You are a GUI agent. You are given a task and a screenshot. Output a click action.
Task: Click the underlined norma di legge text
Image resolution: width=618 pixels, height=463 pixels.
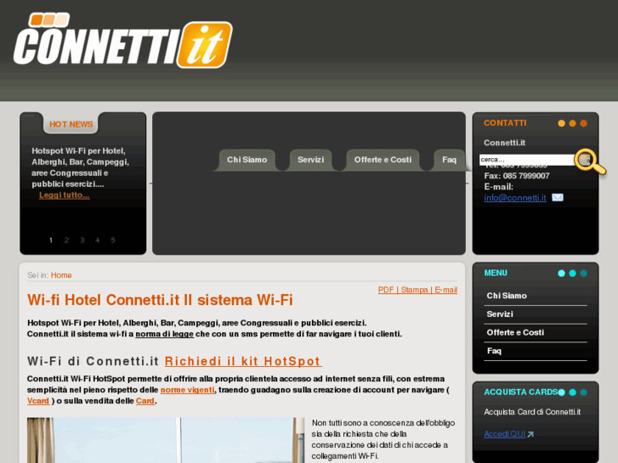click(x=164, y=334)
